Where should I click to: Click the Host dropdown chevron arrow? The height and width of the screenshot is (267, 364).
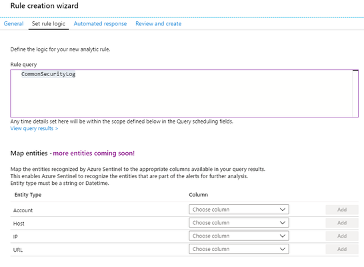click(283, 223)
